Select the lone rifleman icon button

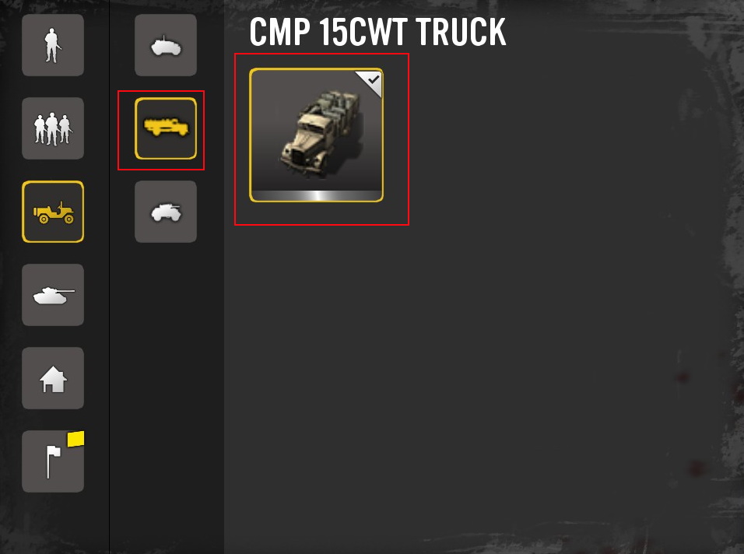click(53, 45)
